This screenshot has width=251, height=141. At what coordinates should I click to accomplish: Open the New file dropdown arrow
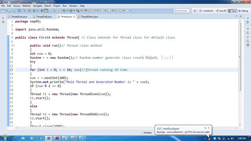[x=6, y=11]
